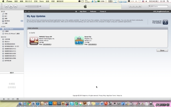The image size is (171, 107).
Task: Open the Store menu in menu bar
Action: click(41, 1)
